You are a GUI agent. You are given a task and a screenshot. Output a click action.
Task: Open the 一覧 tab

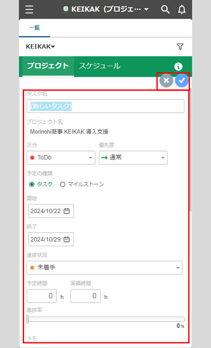tap(34, 28)
